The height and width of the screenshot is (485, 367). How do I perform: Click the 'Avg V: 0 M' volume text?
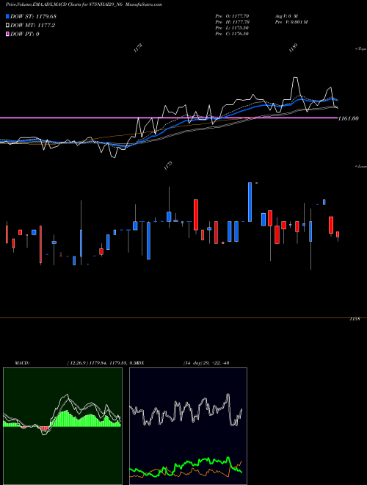(286, 16)
